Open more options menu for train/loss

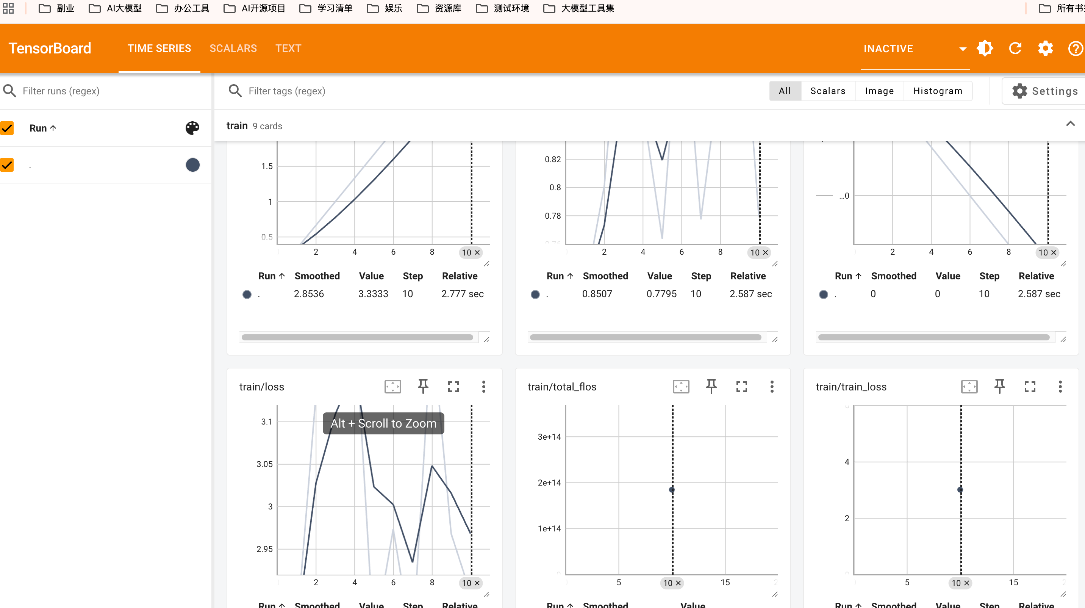483,386
